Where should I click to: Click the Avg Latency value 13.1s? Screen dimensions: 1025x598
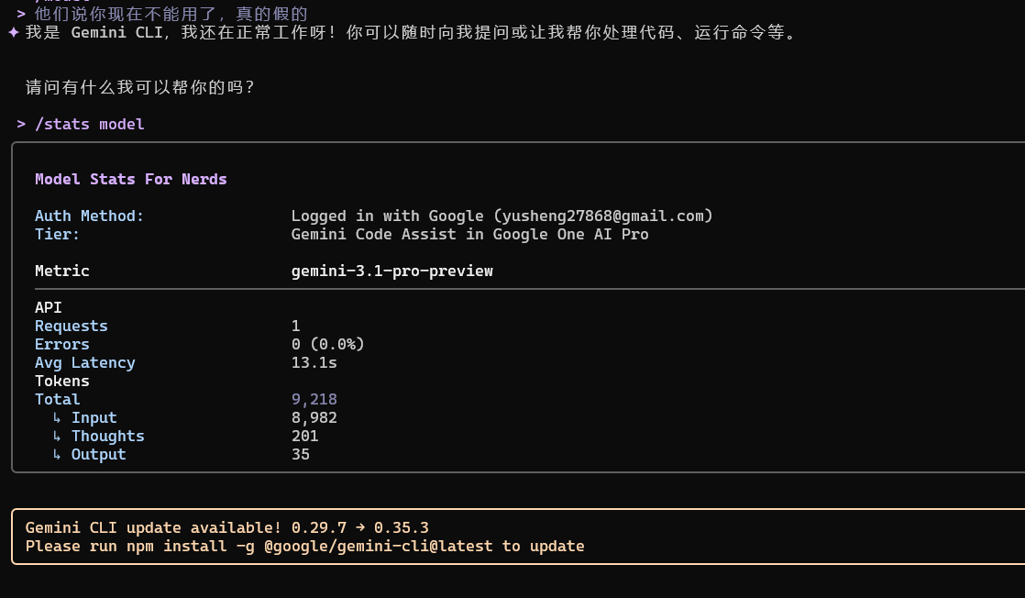tap(314, 362)
